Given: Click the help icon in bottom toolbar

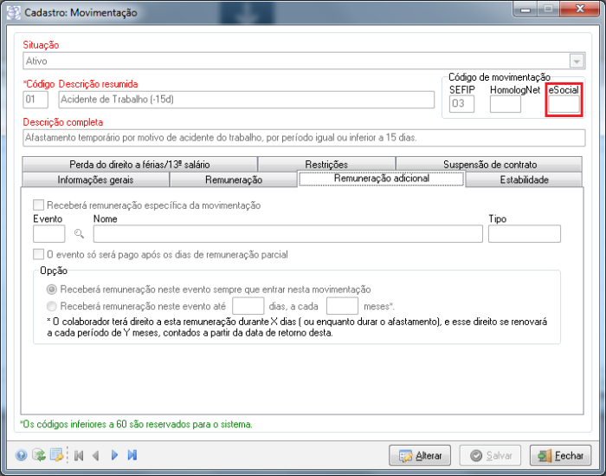Looking at the screenshot, I should (x=21, y=455).
